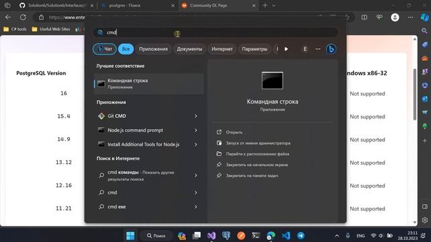
Task: Open pgAdmin elephant icon on taskbar
Action: [x=226, y=235]
